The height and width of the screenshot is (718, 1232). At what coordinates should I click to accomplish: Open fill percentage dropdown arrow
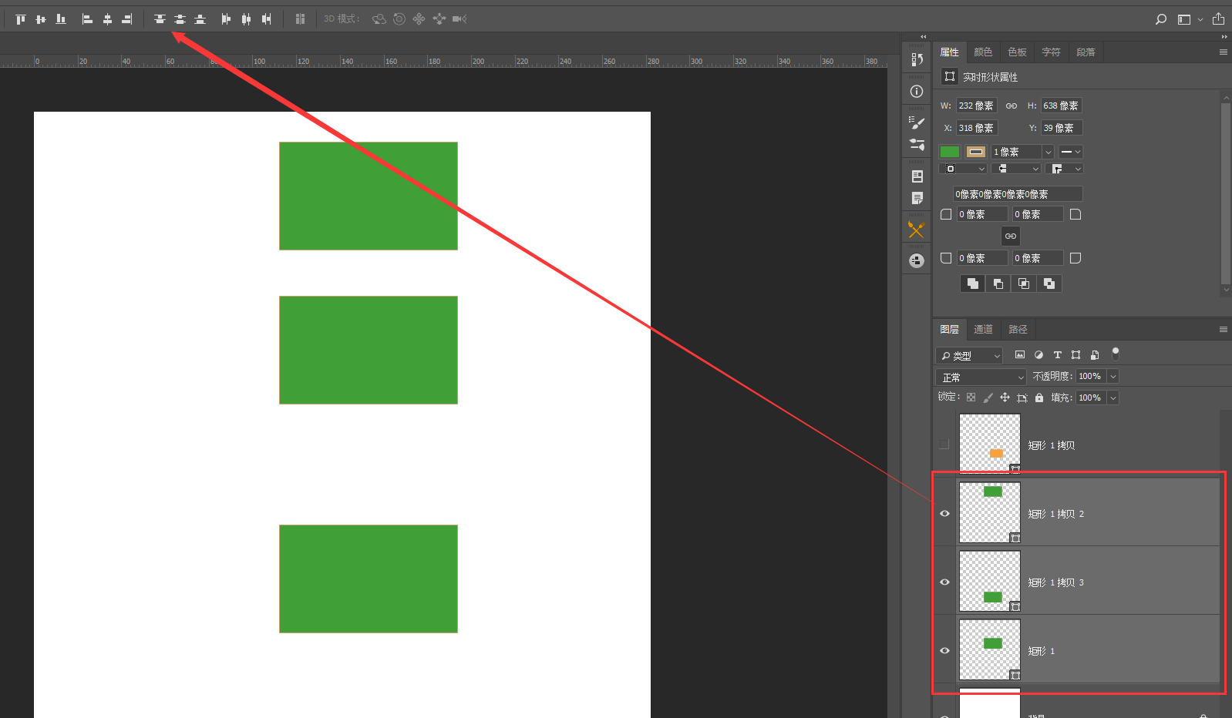(1113, 398)
